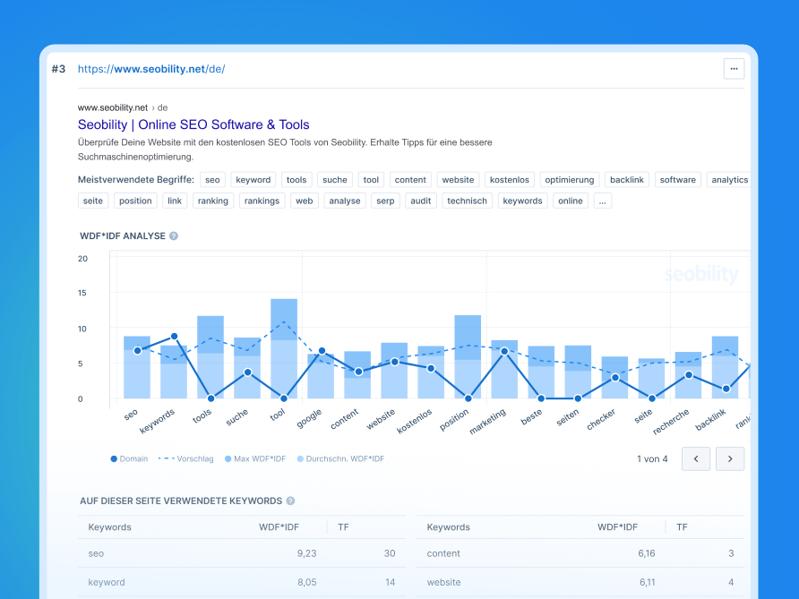Viewport: 799px width, 599px height.
Task: Open the Seobility Online SEO Software & Tools title
Action: pos(193,124)
